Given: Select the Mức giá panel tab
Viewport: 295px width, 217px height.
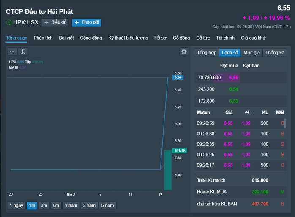Looking at the screenshot, I should [x=251, y=53].
